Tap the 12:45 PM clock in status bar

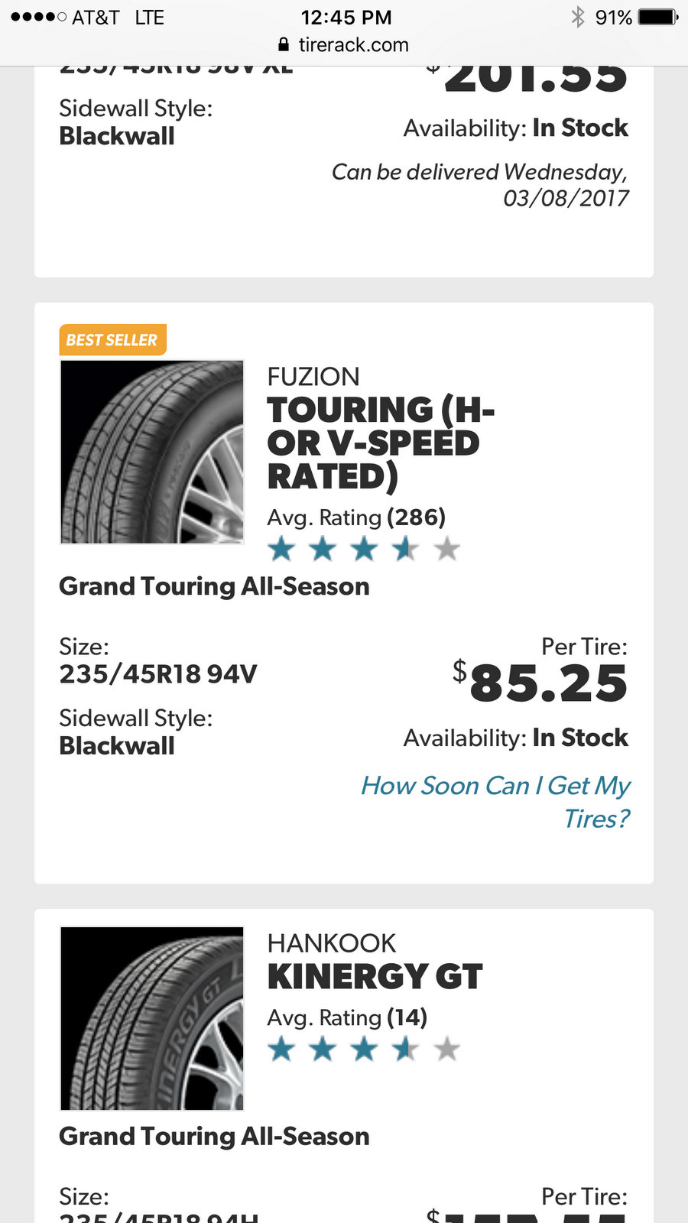346,17
